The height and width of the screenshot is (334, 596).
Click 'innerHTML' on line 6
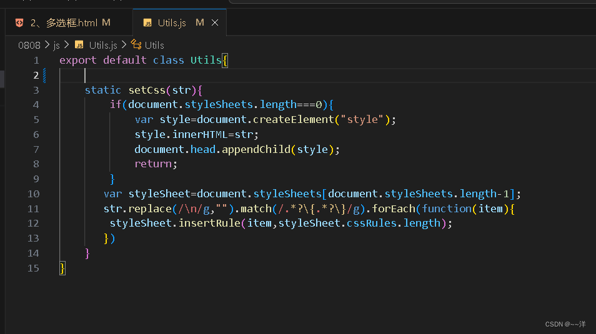tap(199, 134)
